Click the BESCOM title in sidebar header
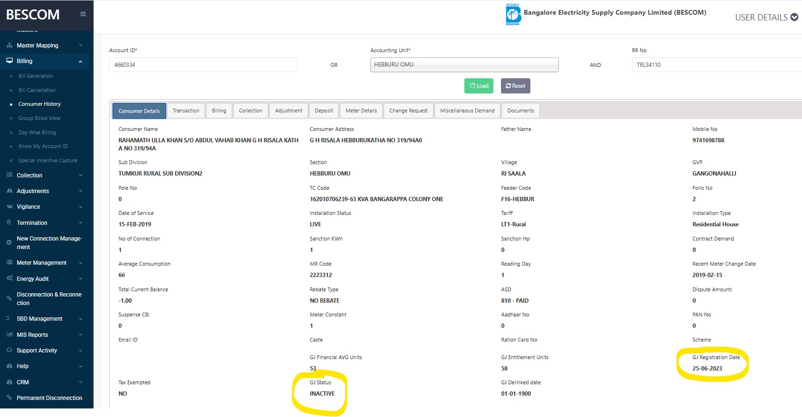 [33, 15]
